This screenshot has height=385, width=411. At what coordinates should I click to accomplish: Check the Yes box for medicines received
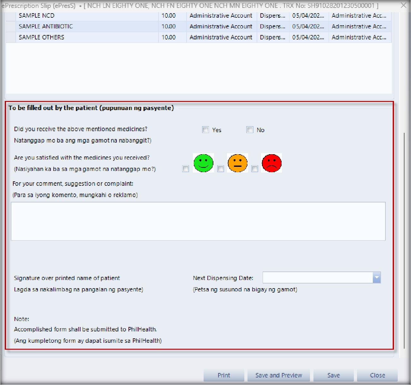pos(205,130)
